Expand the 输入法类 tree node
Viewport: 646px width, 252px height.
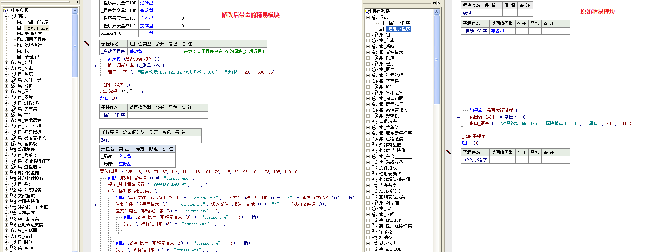click(368, 243)
